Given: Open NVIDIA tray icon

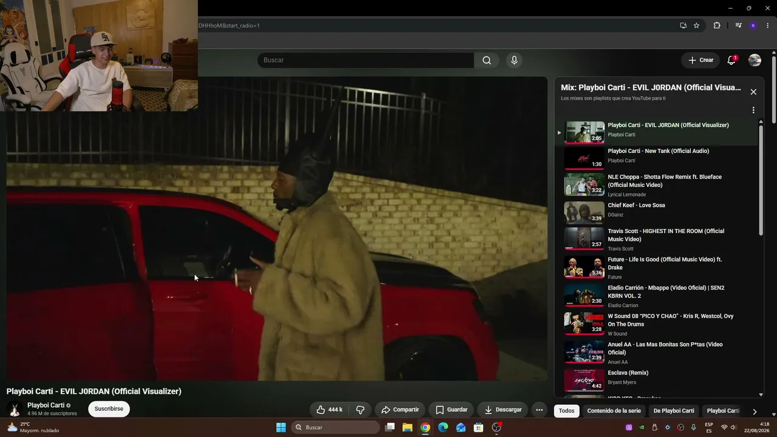Looking at the screenshot, I should tap(642, 427).
